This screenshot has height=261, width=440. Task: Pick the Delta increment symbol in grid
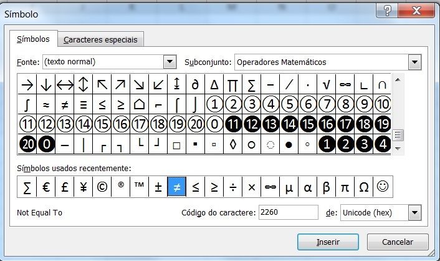tap(214, 84)
